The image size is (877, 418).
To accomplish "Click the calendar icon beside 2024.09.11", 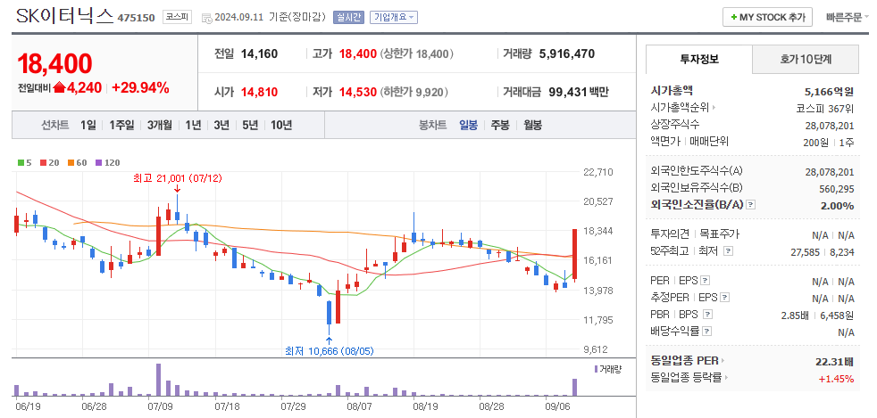I will pos(205,18).
